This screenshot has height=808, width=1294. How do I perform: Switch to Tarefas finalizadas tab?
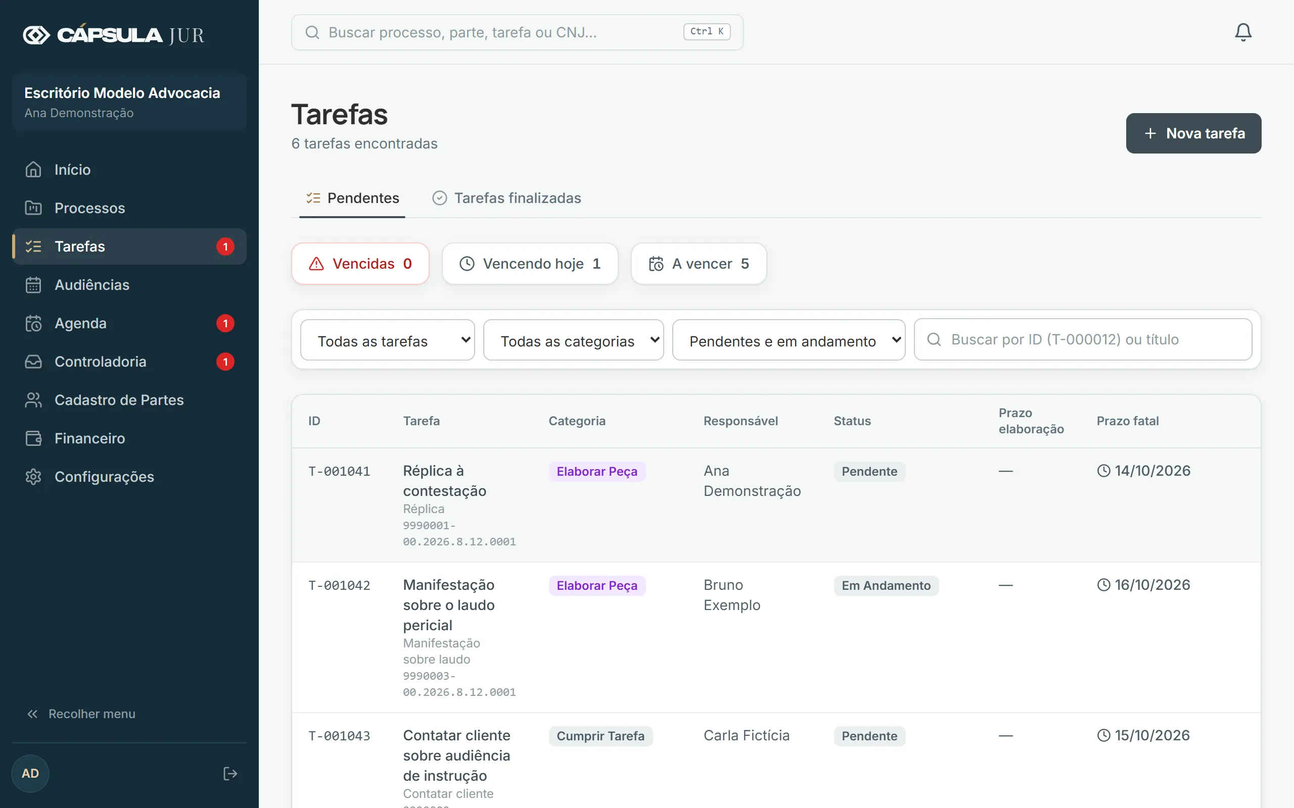[506, 198]
